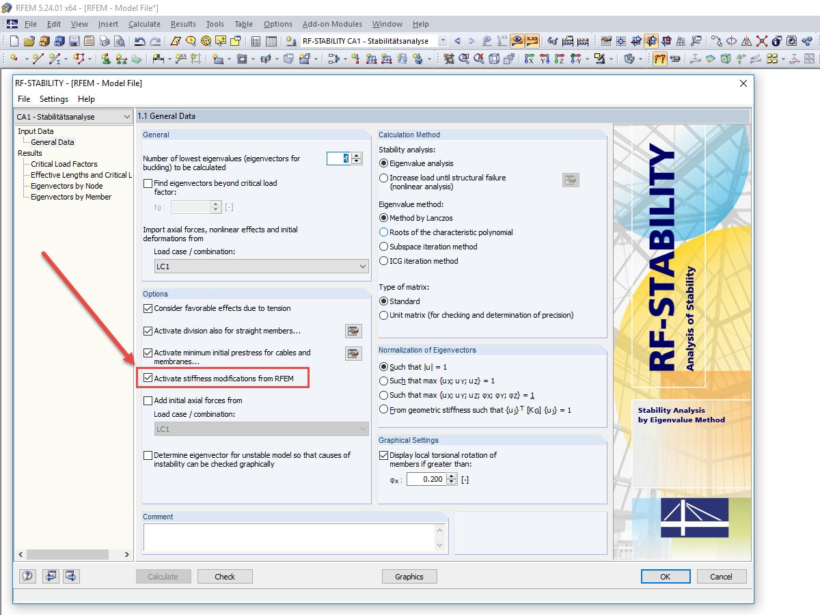This screenshot has height=615, width=820.
Task: Click the Printer icon to print
Action: pos(104,40)
